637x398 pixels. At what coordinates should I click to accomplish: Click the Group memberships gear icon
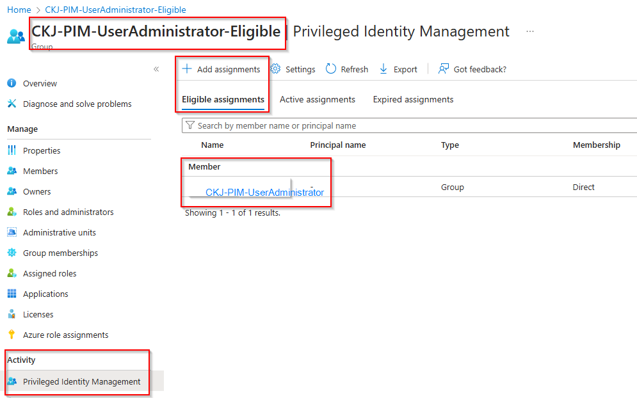pyautogui.click(x=12, y=253)
